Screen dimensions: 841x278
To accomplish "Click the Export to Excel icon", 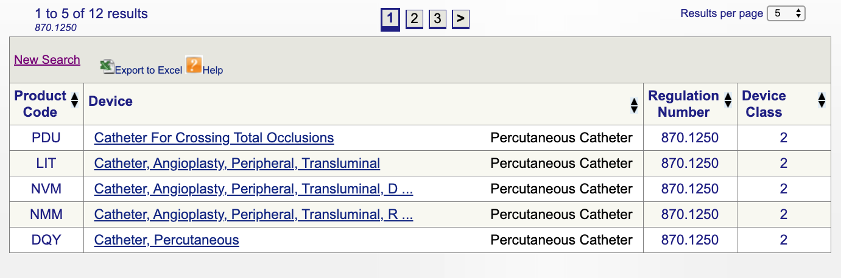I will pos(108,66).
